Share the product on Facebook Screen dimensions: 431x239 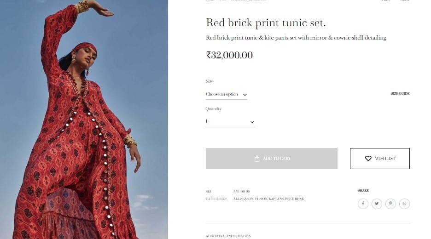pos(363,204)
